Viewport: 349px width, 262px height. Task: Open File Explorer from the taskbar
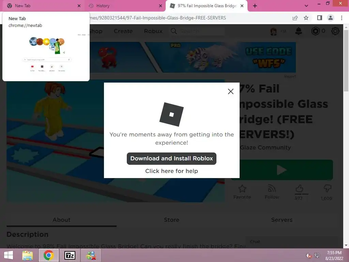coord(27,255)
